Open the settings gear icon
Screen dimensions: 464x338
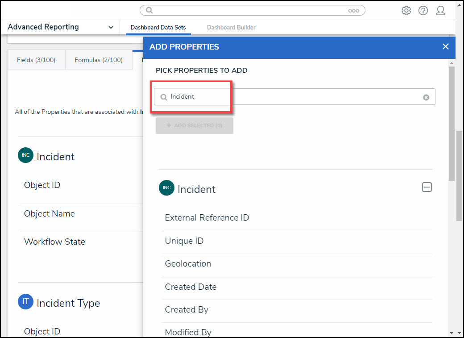point(406,11)
